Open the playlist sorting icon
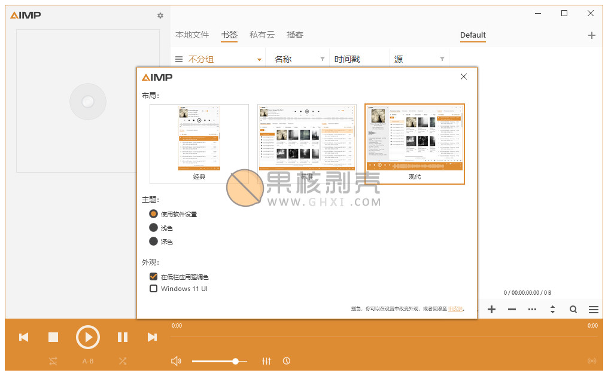Image resolution: width=608 pixels, height=376 pixels. pos(552,310)
